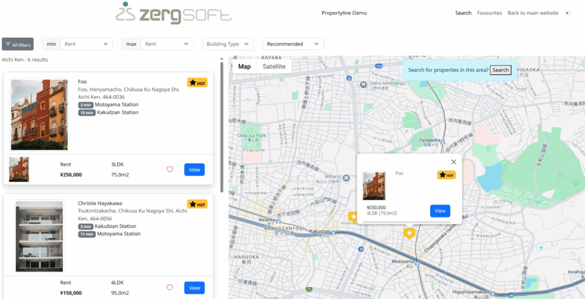Click View button in map popup
585x299 pixels.
(440, 211)
